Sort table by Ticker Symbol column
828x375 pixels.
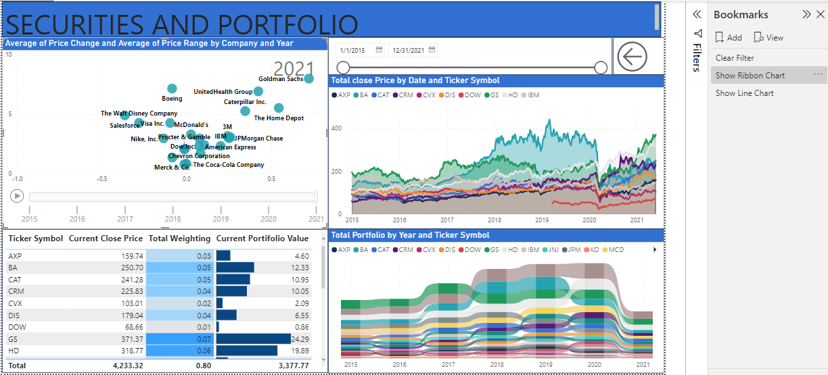(35, 239)
